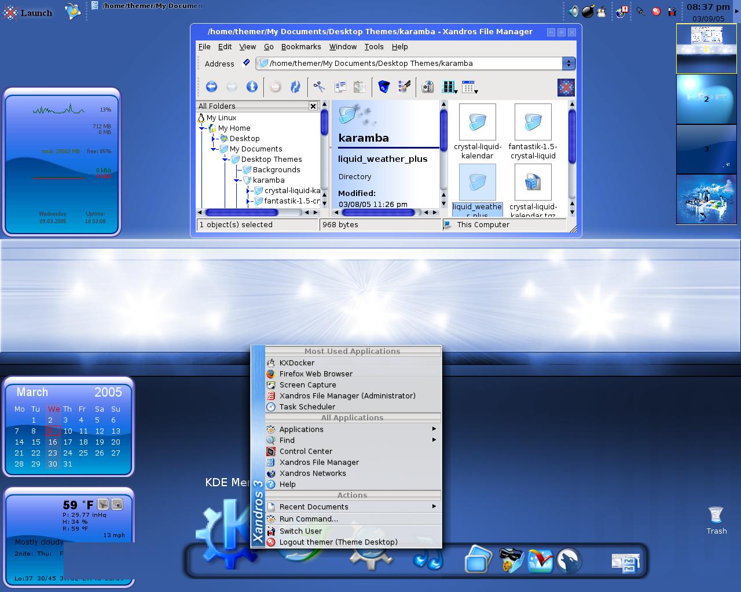
Task: Click Logout themer (Theme Desktop)
Action: click(x=353, y=542)
